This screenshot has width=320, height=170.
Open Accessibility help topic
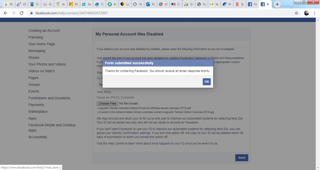[x=38, y=137]
